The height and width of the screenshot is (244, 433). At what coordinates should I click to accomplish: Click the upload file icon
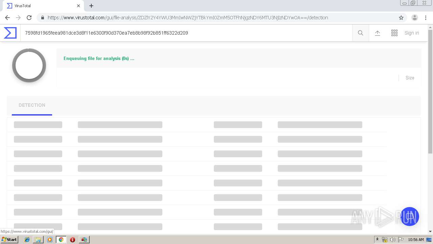coord(378,33)
